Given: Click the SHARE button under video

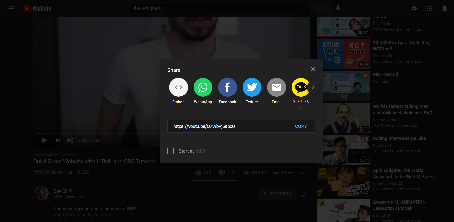Looking at the screenshot, I should point(254,173).
